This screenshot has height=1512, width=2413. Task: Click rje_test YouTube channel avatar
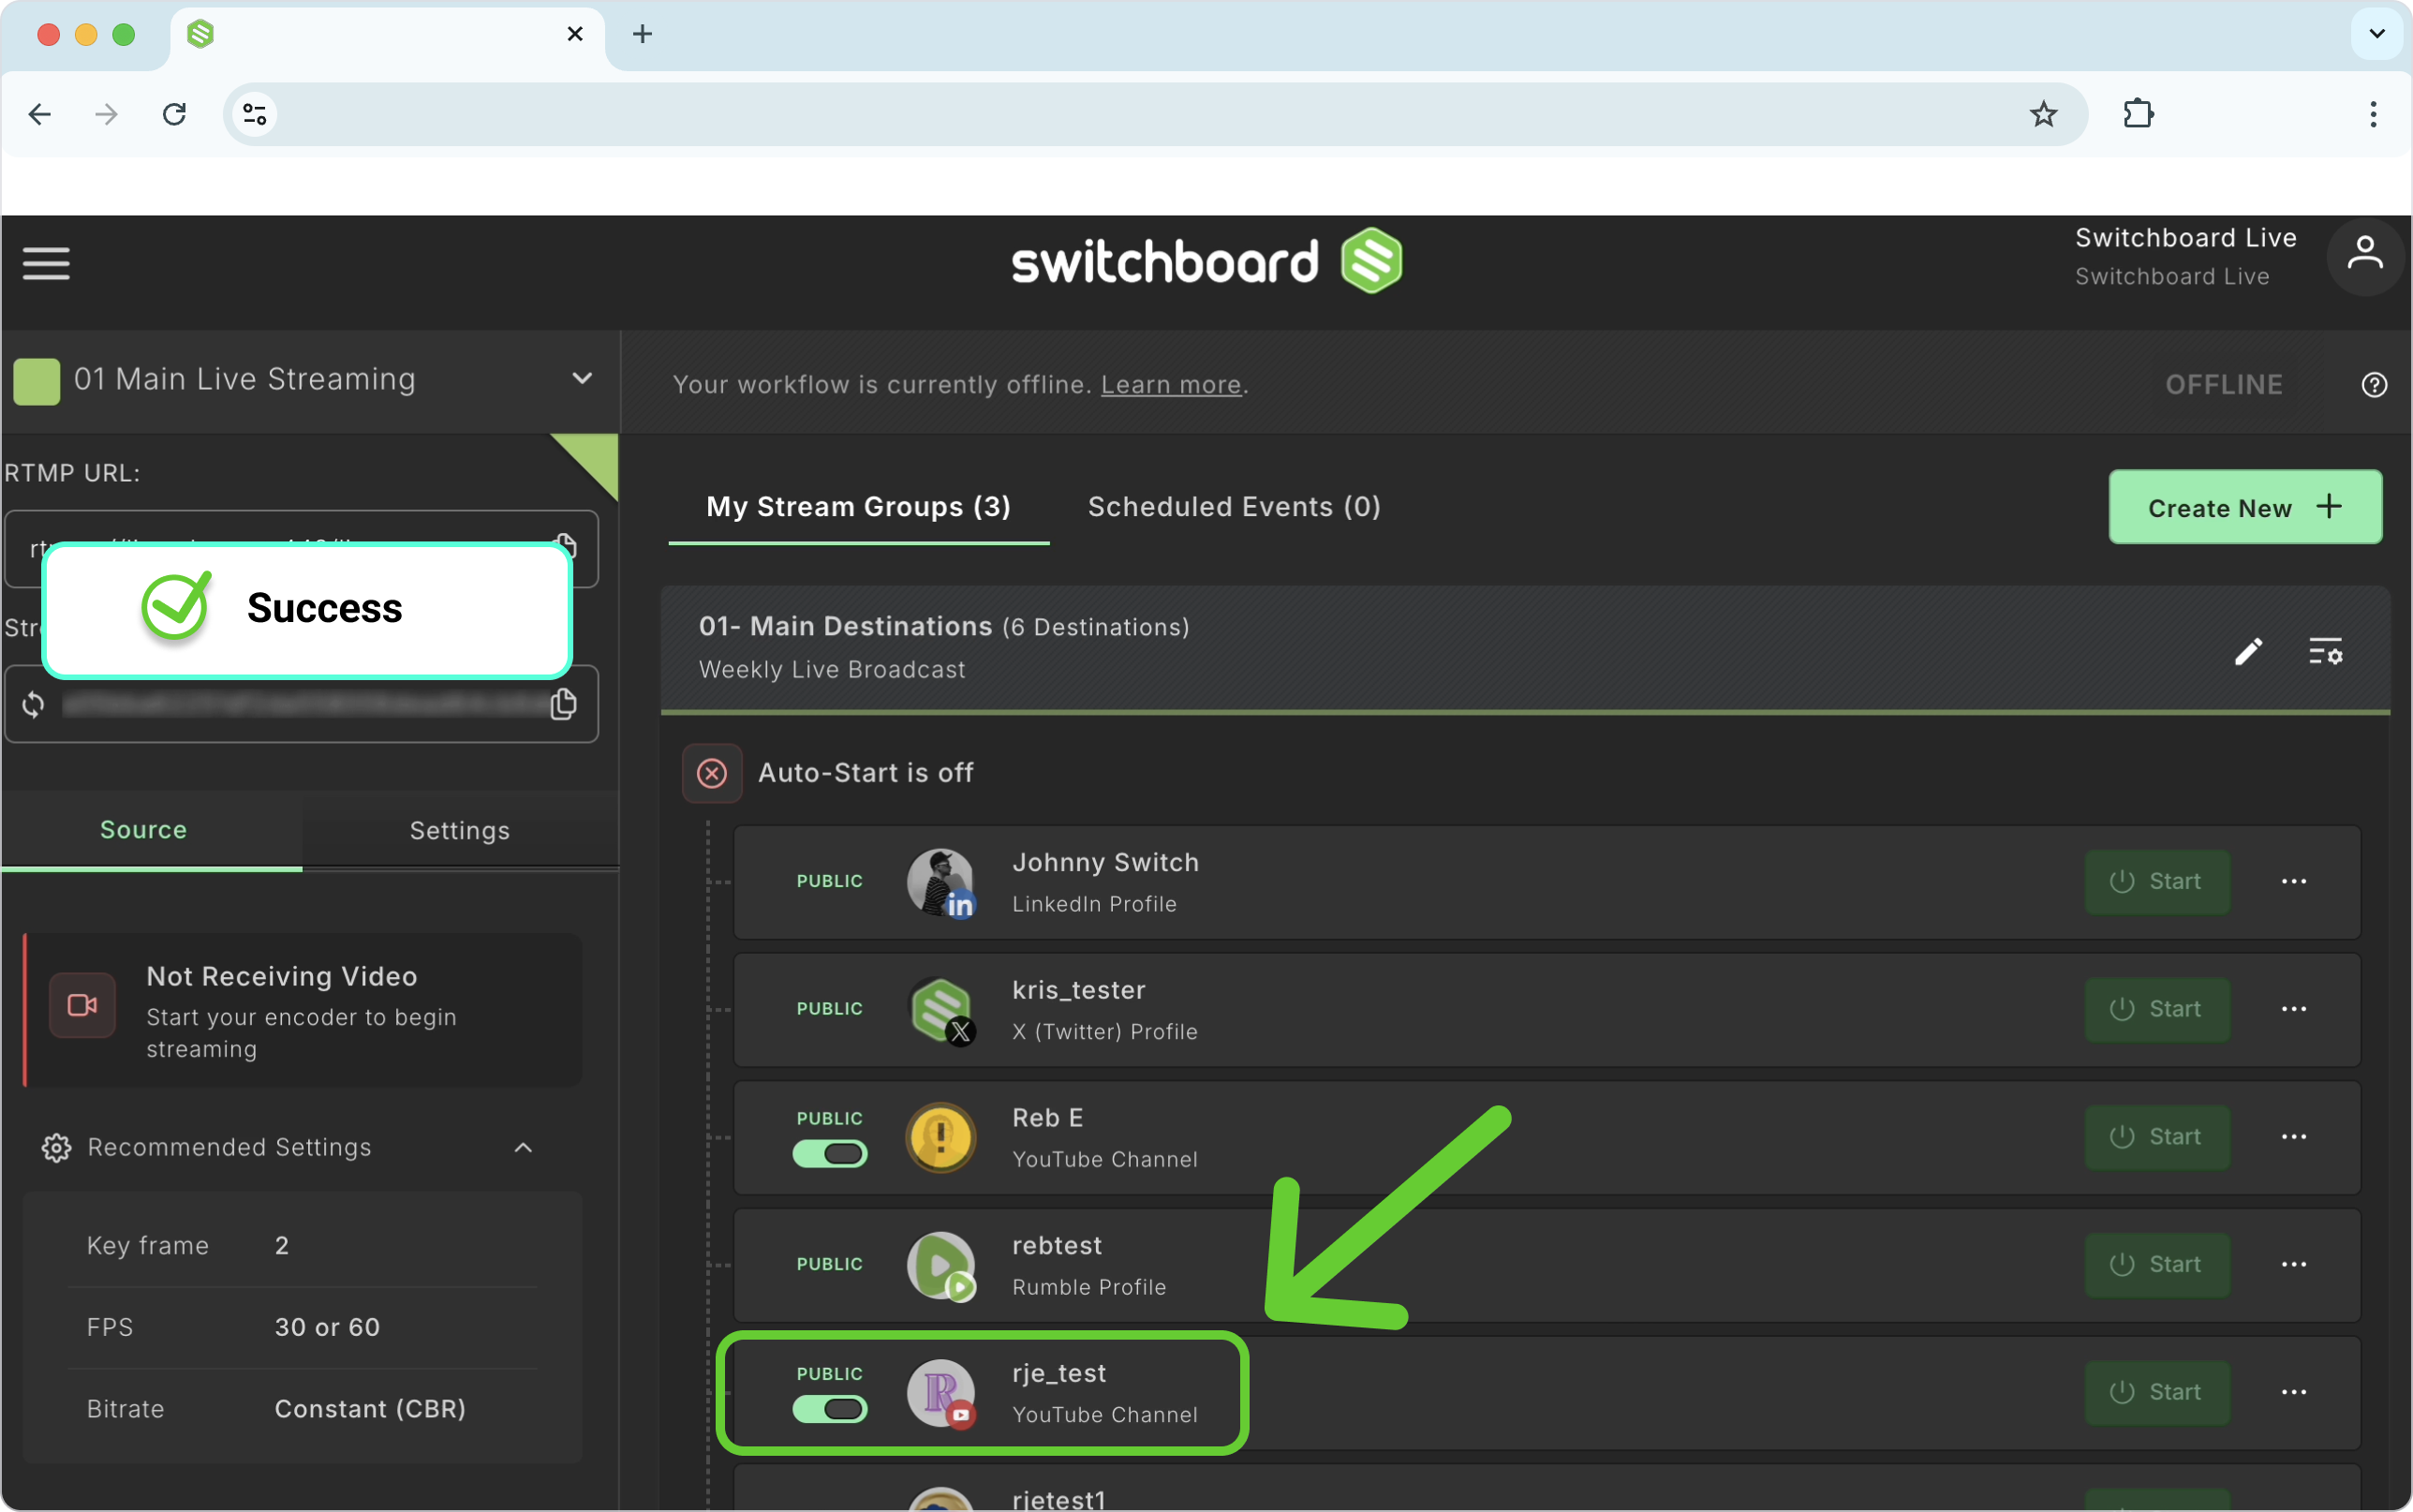pos(940,1393)
